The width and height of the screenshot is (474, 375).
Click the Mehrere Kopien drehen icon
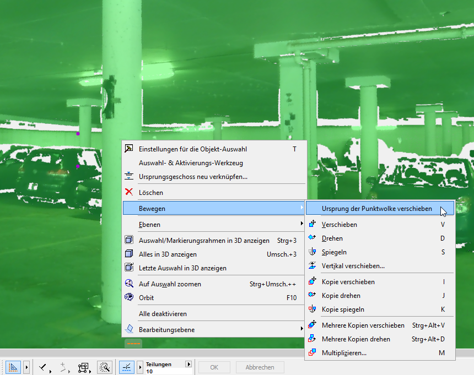click(313, 339)
